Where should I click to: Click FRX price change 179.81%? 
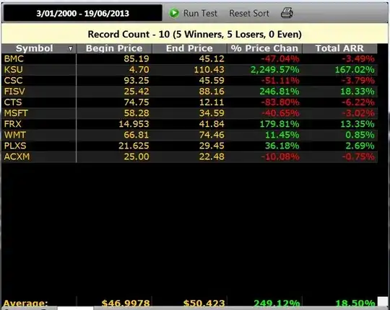click(x=279, y=124)
